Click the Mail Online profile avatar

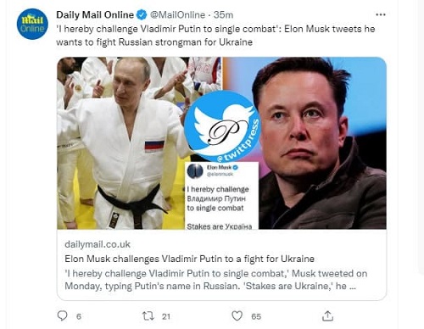[32, 24]
